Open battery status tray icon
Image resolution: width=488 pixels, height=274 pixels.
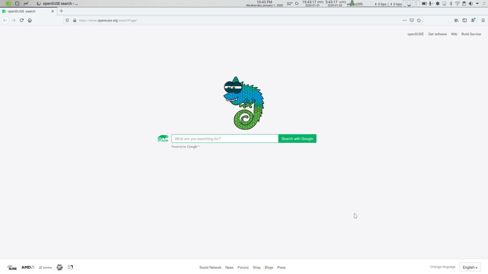[424, 4]
